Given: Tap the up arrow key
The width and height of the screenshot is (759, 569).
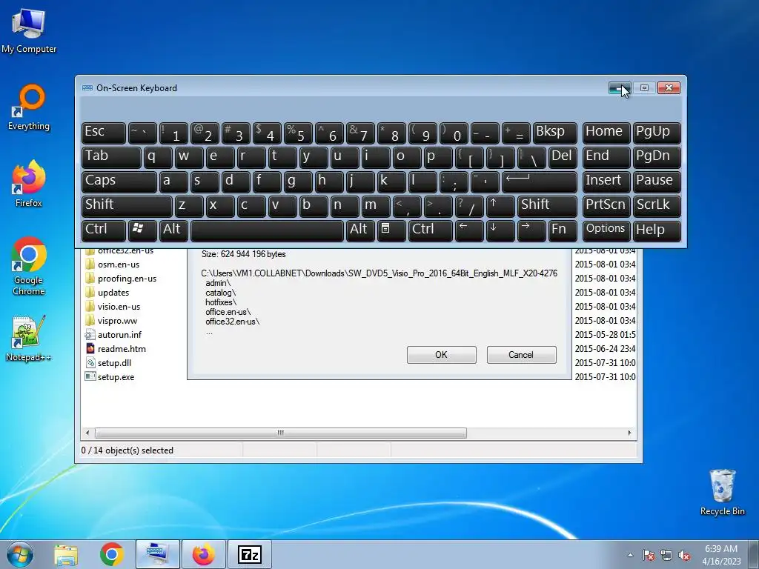Looking at the screenshot, I should point(500,206).
